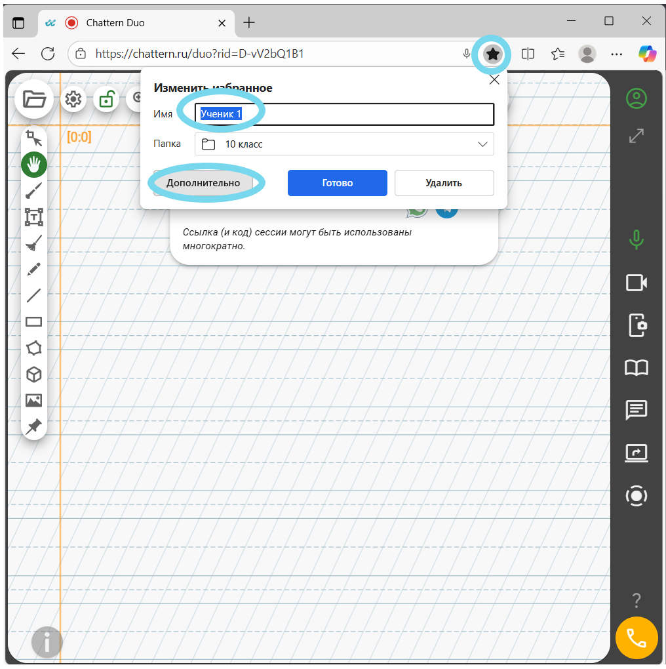
Task: Select the 3D cube tool
Action: tap(34, 375)
